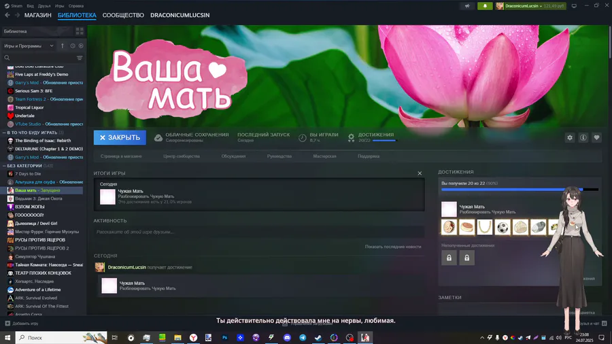
Task: Open Мастерская link
Action: coord(324,156)
